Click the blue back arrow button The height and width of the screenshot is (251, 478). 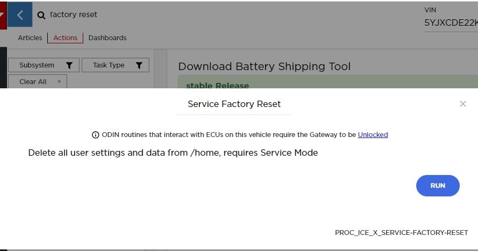(20, 15)
